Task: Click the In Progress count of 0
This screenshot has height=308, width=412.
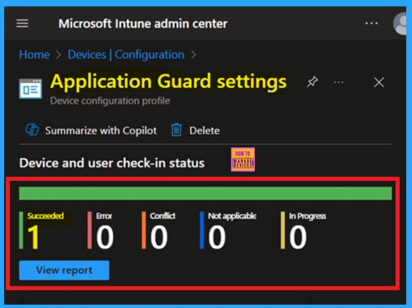Action: (298, 237)
